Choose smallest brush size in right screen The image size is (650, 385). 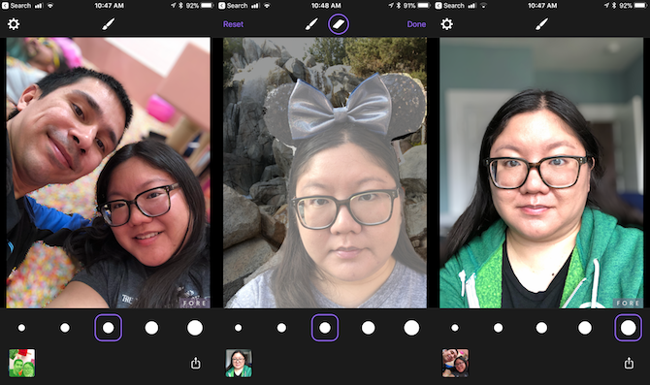point(455,328)
